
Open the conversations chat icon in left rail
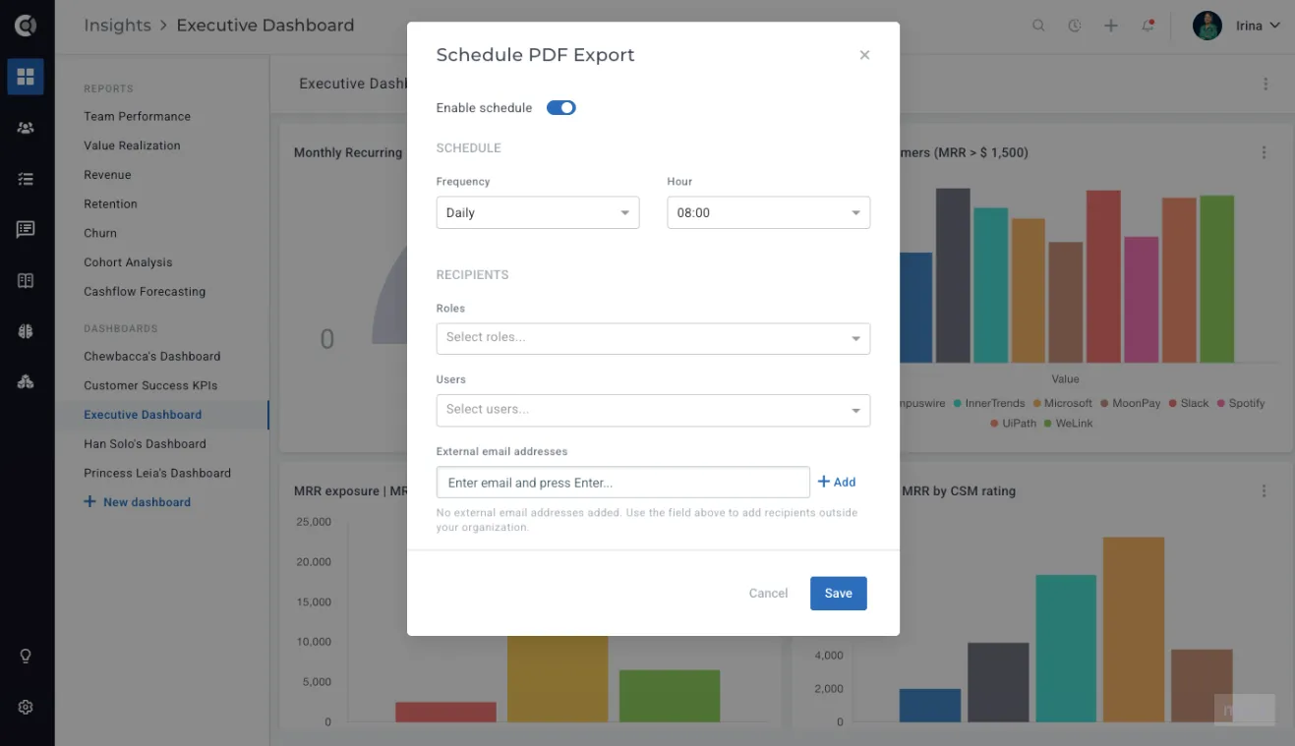click(x=26, y=229)
